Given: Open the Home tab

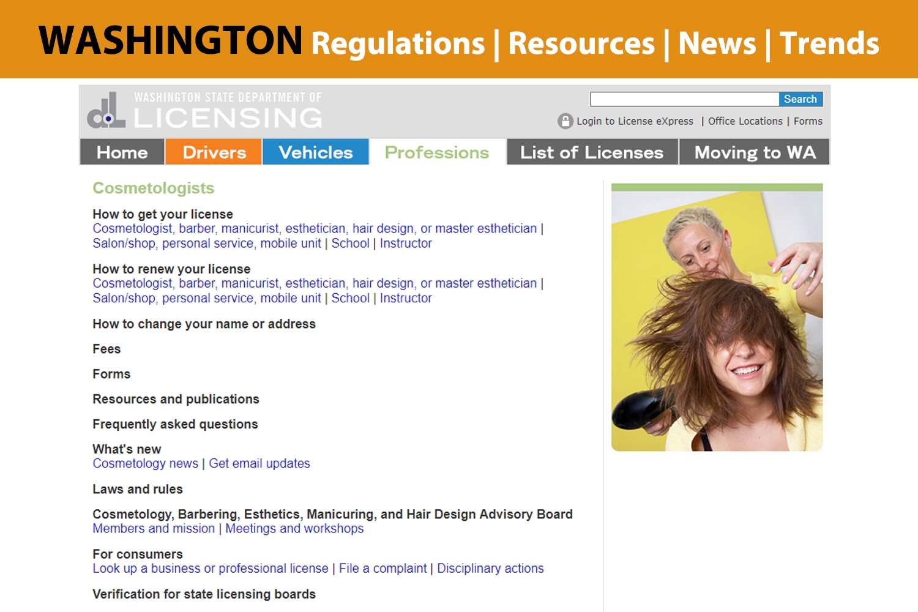Looking at the screenshot, I should pos(122,152).
